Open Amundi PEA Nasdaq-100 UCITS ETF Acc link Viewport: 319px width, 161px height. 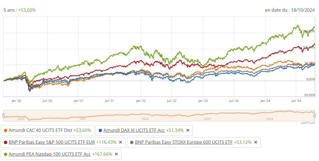[50, 154]
